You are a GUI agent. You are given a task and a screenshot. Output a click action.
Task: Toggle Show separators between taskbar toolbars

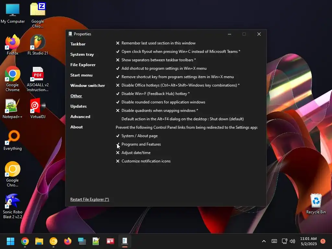click(156, 60)
